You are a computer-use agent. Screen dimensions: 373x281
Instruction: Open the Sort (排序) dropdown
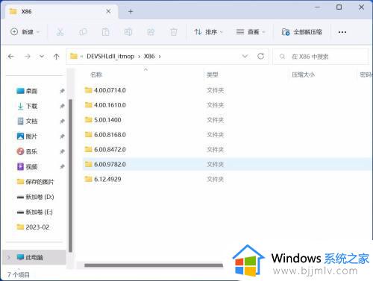coord(208,32)
